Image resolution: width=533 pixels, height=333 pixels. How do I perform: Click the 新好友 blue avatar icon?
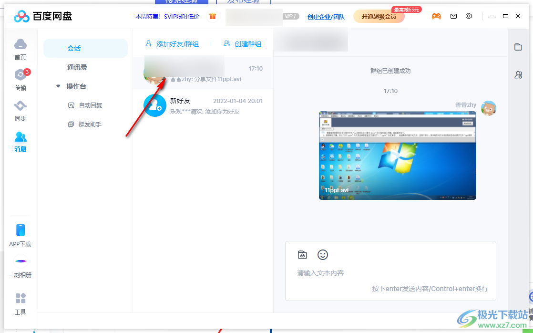[x=155, y=105]
